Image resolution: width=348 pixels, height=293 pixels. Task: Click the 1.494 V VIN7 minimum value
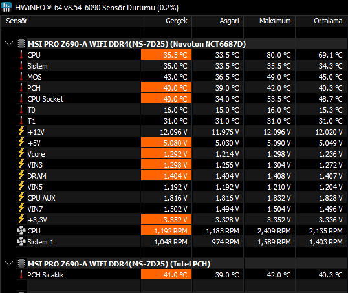click(x=227, y=209)
